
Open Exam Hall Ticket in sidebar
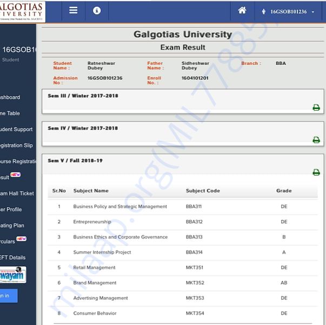[17, 193]
